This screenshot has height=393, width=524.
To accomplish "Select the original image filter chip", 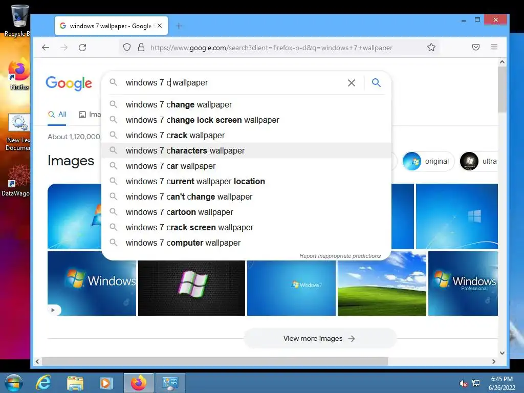I will click(428, 161).
